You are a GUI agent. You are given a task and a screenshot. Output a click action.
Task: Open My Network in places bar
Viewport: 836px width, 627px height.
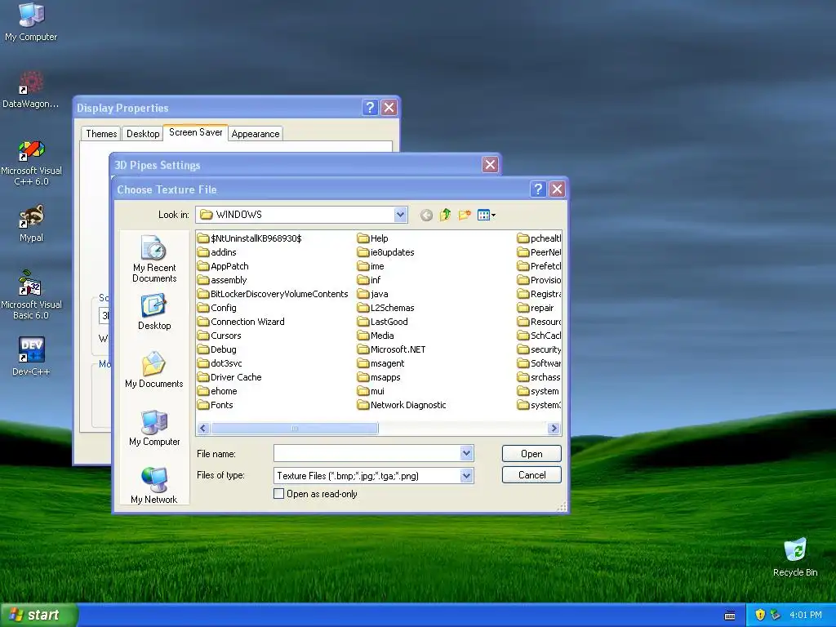[154, 485]
